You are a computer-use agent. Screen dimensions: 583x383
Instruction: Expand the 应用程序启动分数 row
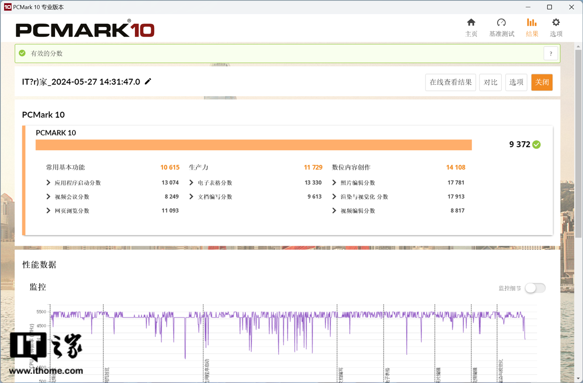click(49, 183)
